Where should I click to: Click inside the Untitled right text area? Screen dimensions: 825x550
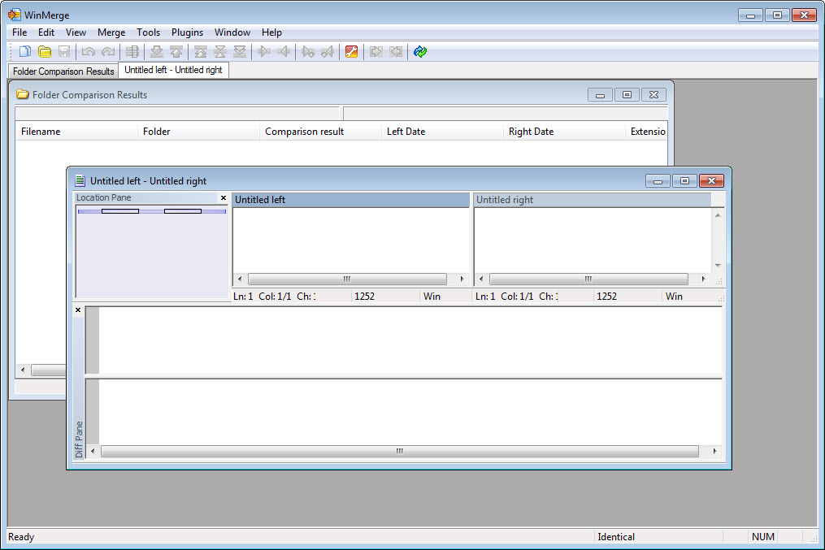[x=593, y=240]
